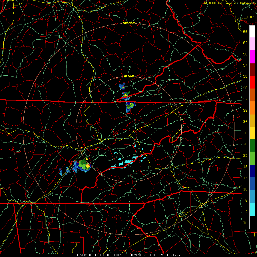Click the '7 JUL 25' date text
Viewport: 257px width, 257px height.
(x=154, y=255)
